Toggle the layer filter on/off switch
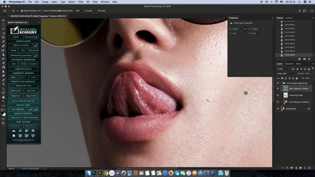315x177 pixels. (x=313, y=69)
